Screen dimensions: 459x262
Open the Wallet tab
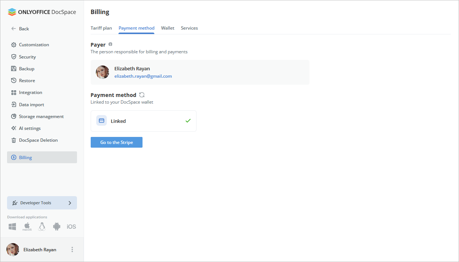(x=168, y=28)
